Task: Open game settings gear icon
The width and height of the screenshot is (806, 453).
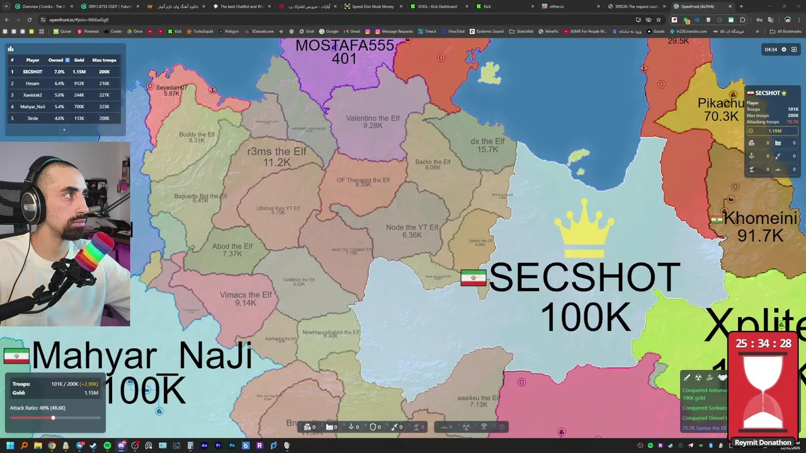Action: (x=784, y=49)
